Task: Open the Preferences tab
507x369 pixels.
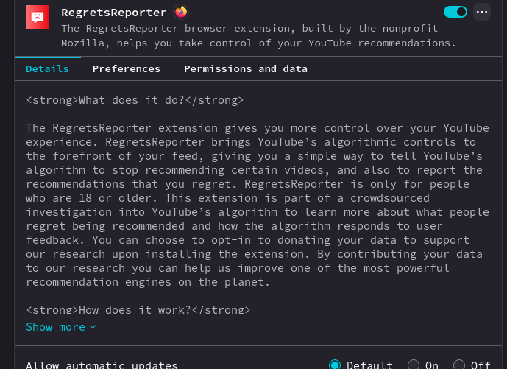Action: tap(127, 68)
